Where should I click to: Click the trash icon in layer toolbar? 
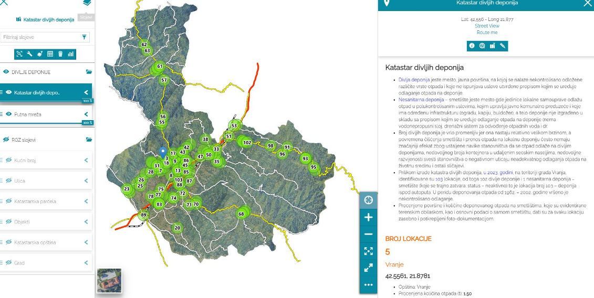[x=60, y=54]
